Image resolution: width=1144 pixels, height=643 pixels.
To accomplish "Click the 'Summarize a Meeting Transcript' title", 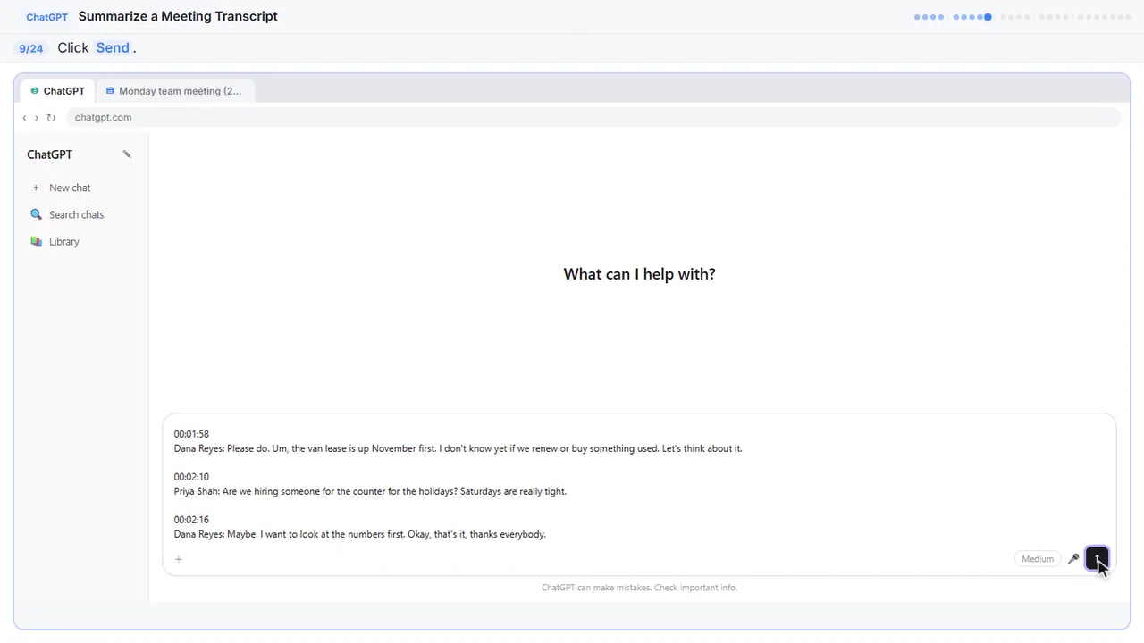I will click(178, 16).
